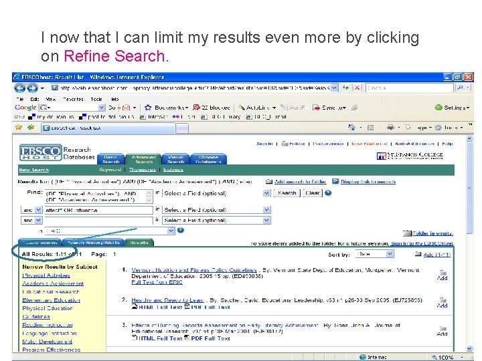Click the New Search link
Image resolution: width=482 pixels, height=361 pixels.
click(34, 170)
